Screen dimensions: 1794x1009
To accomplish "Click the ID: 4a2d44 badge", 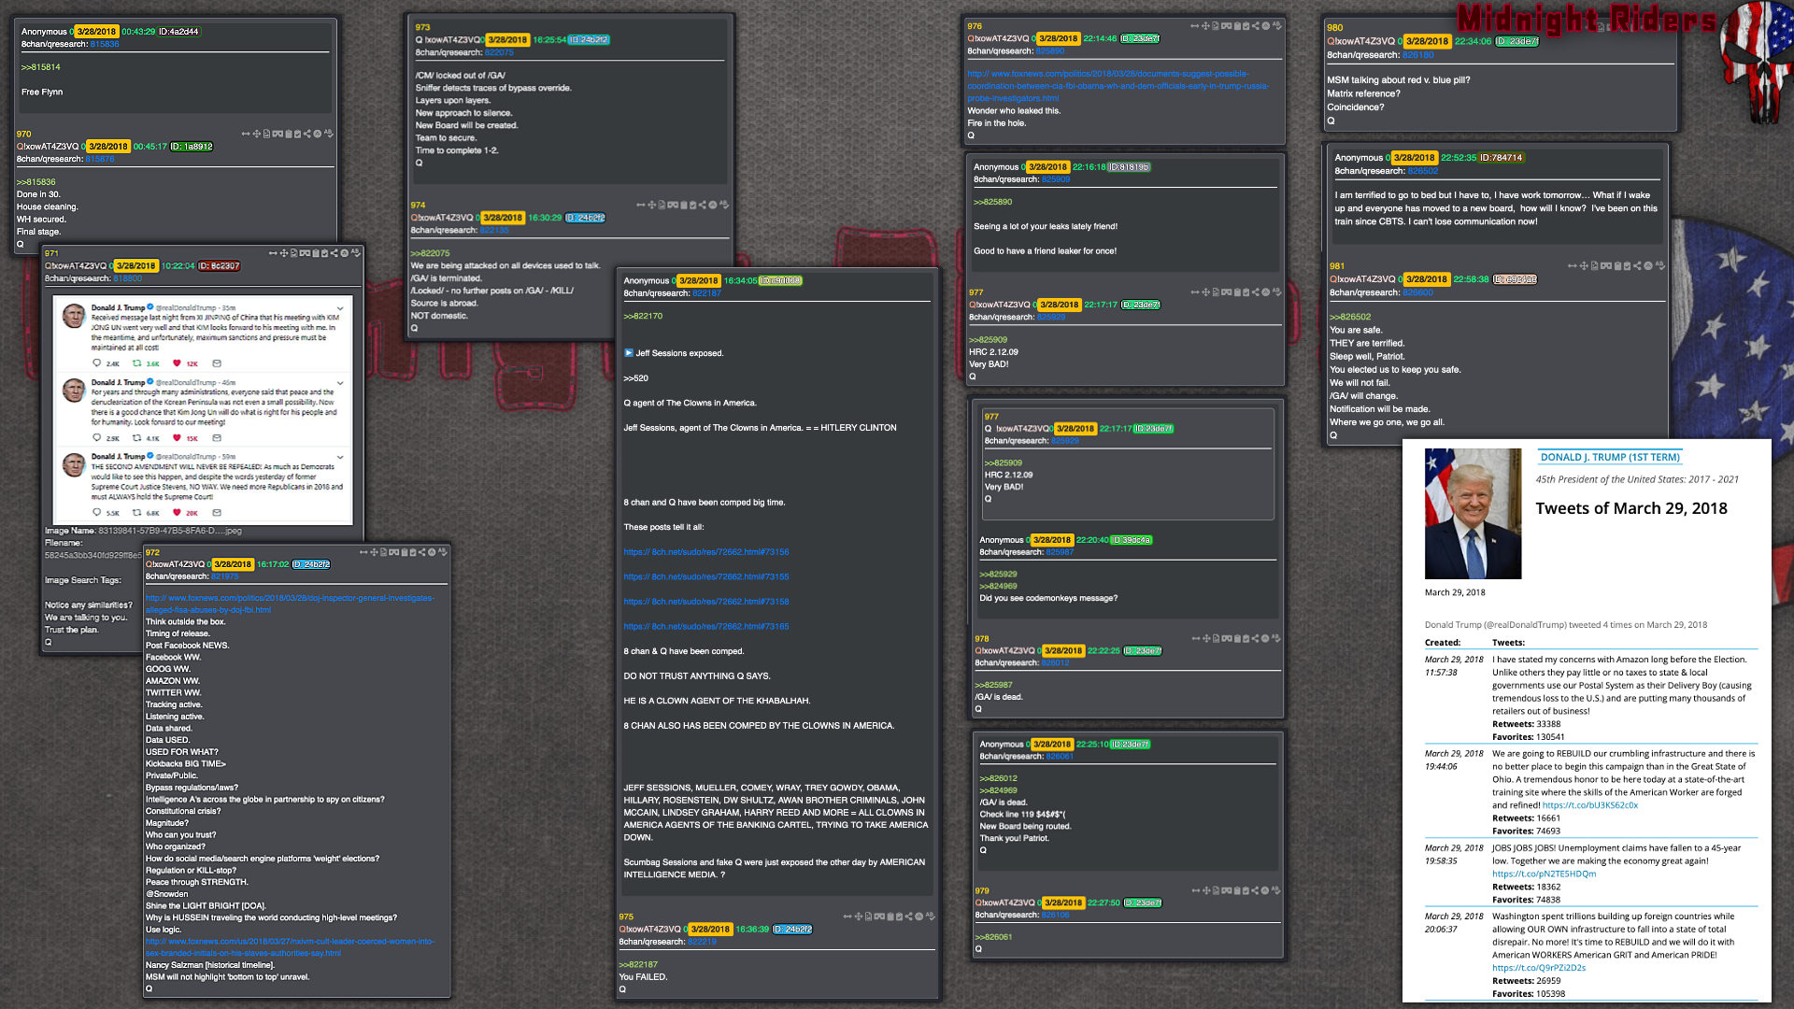I will tap(179, 32).
